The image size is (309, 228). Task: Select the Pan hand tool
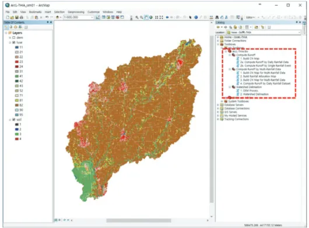click(146, 17)
